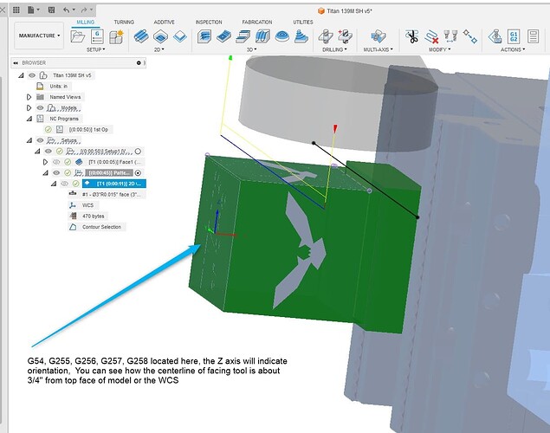The image size is (550, 433).
Task: Select the Face milling tool
Action: pyautogui.click(x=180, y=36)
